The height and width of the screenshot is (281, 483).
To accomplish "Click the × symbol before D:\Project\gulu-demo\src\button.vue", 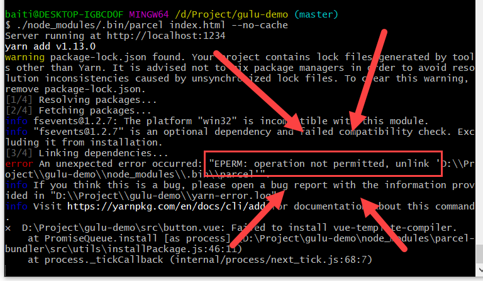I will [x=8, y=228].
